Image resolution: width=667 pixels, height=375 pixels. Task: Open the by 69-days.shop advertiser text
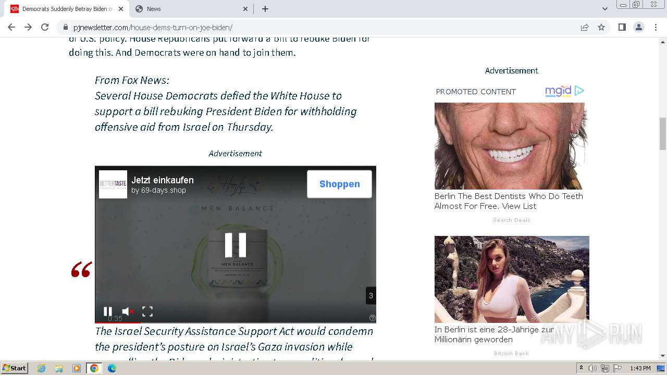158,190
